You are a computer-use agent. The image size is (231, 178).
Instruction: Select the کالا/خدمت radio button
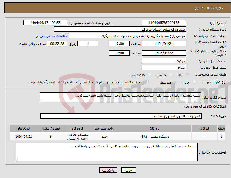(x=149, y=75)
